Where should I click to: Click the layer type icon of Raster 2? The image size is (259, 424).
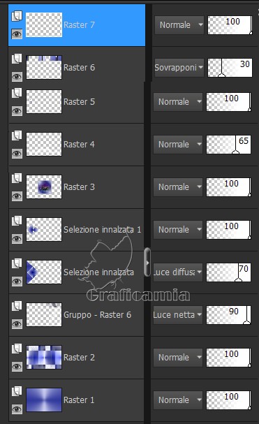point(17,349)
